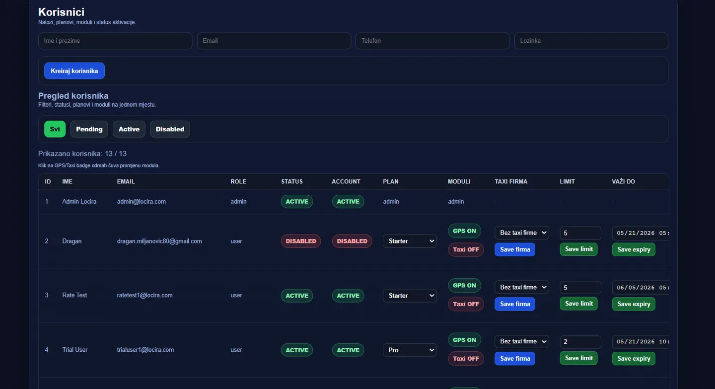This screenshot has width=715, height=389.
Task: Click the MODULI column header
Action: (459, 182)
